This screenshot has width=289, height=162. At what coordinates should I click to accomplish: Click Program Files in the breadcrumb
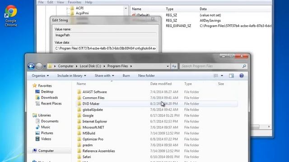click(x=117, y=66)
